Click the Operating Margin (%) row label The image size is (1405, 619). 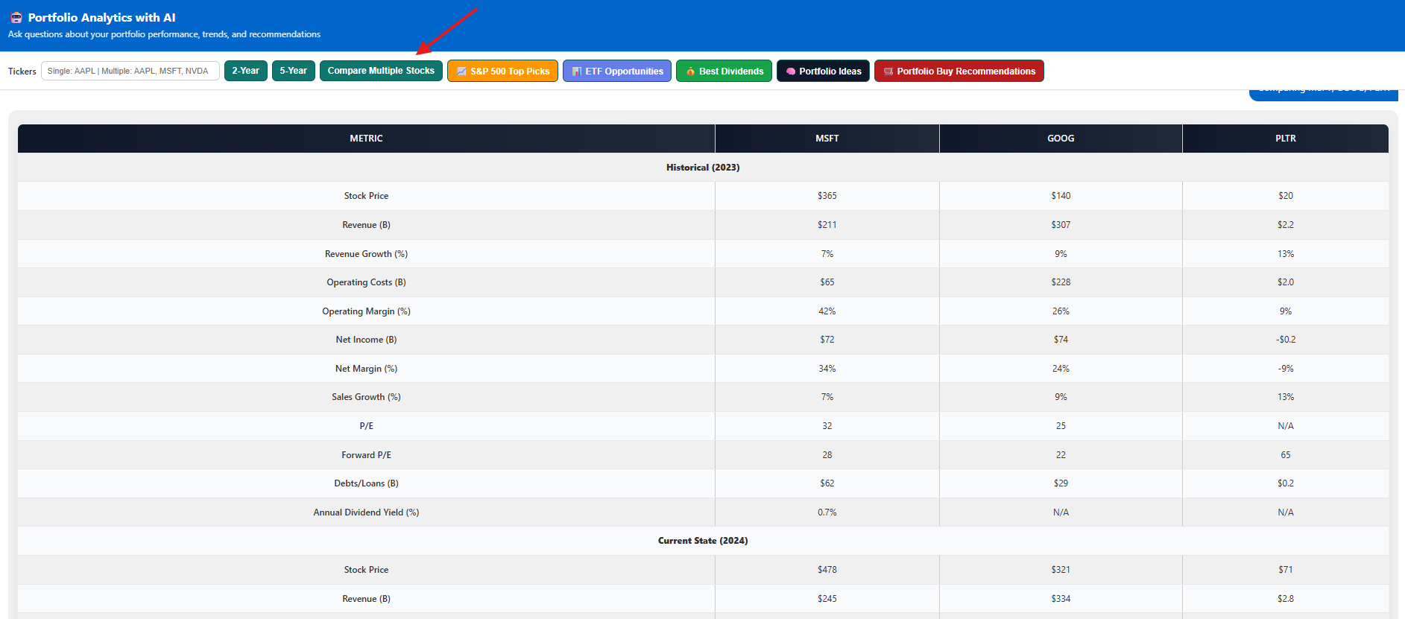click(366, 311)
